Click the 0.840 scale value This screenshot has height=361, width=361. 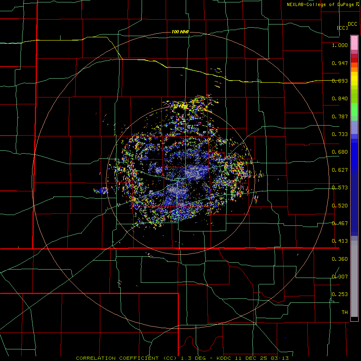pos(340,99)
